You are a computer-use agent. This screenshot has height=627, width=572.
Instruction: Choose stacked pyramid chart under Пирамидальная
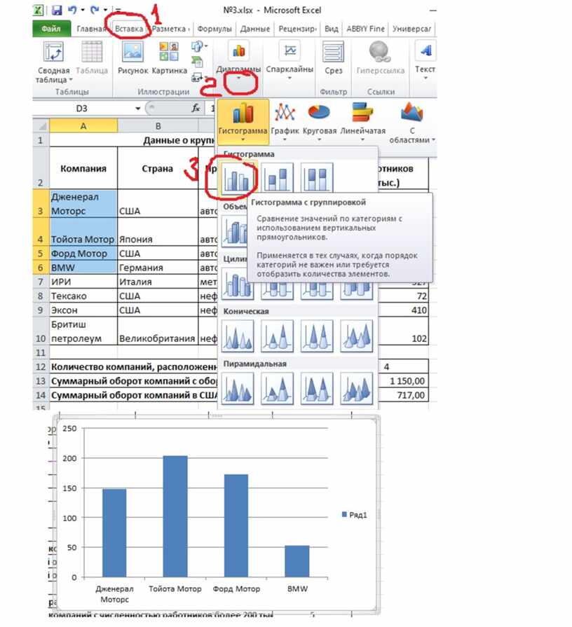tap(277, 388)
